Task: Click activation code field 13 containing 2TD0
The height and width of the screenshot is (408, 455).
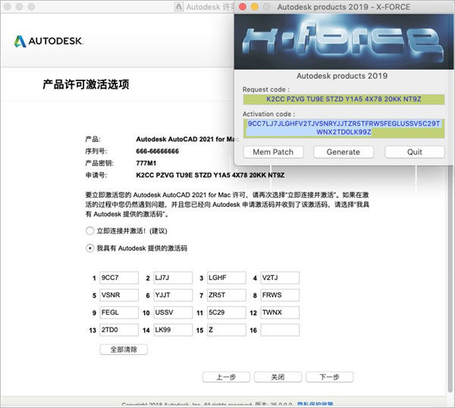Action: pos(119,330)
